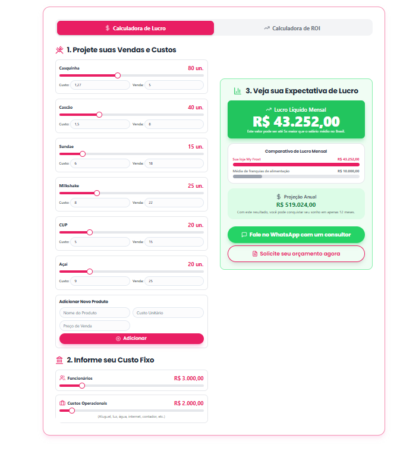This screenshot has width=419, height=451.
Task: Click the Funcionários cost slider handle
Action: click(82, 386)
